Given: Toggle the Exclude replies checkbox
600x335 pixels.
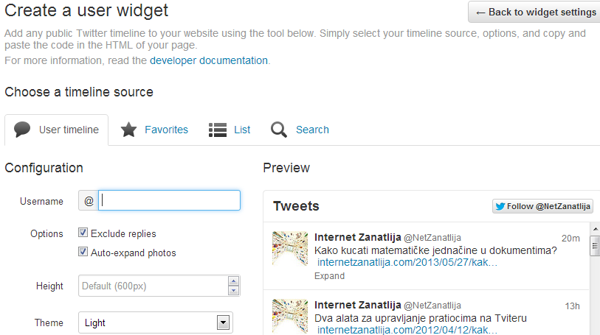Looking at the screenshot, I should click(83, 233).
